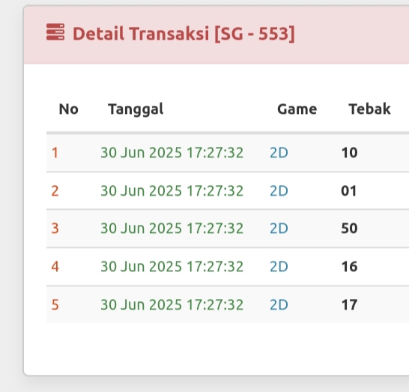Select the No column header

coord(69,109)
